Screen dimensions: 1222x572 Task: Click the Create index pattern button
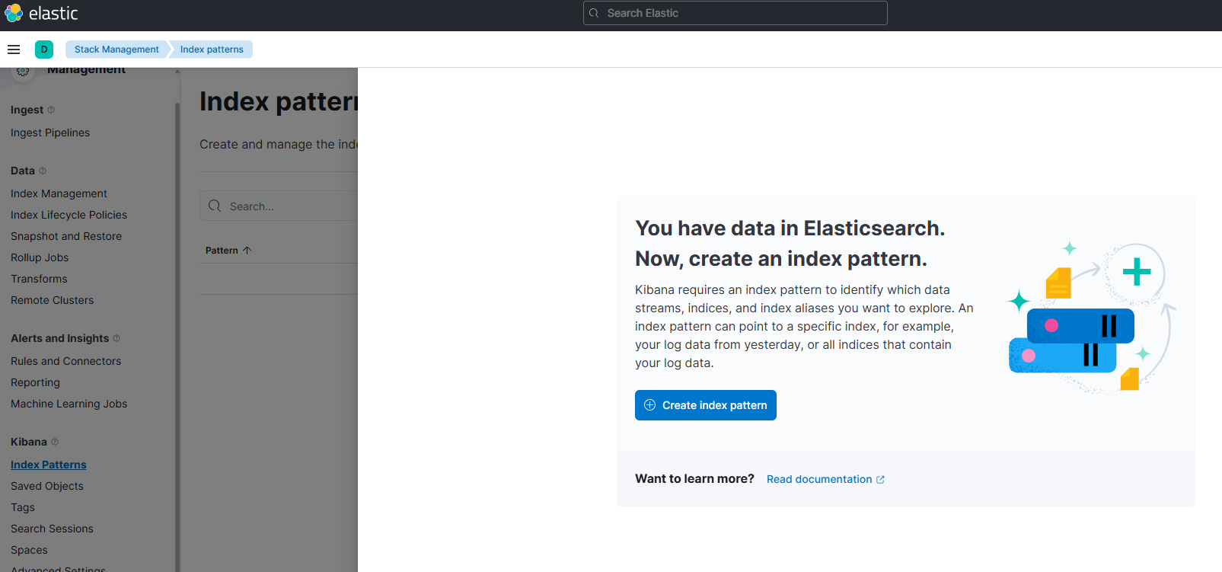(706, 405)
